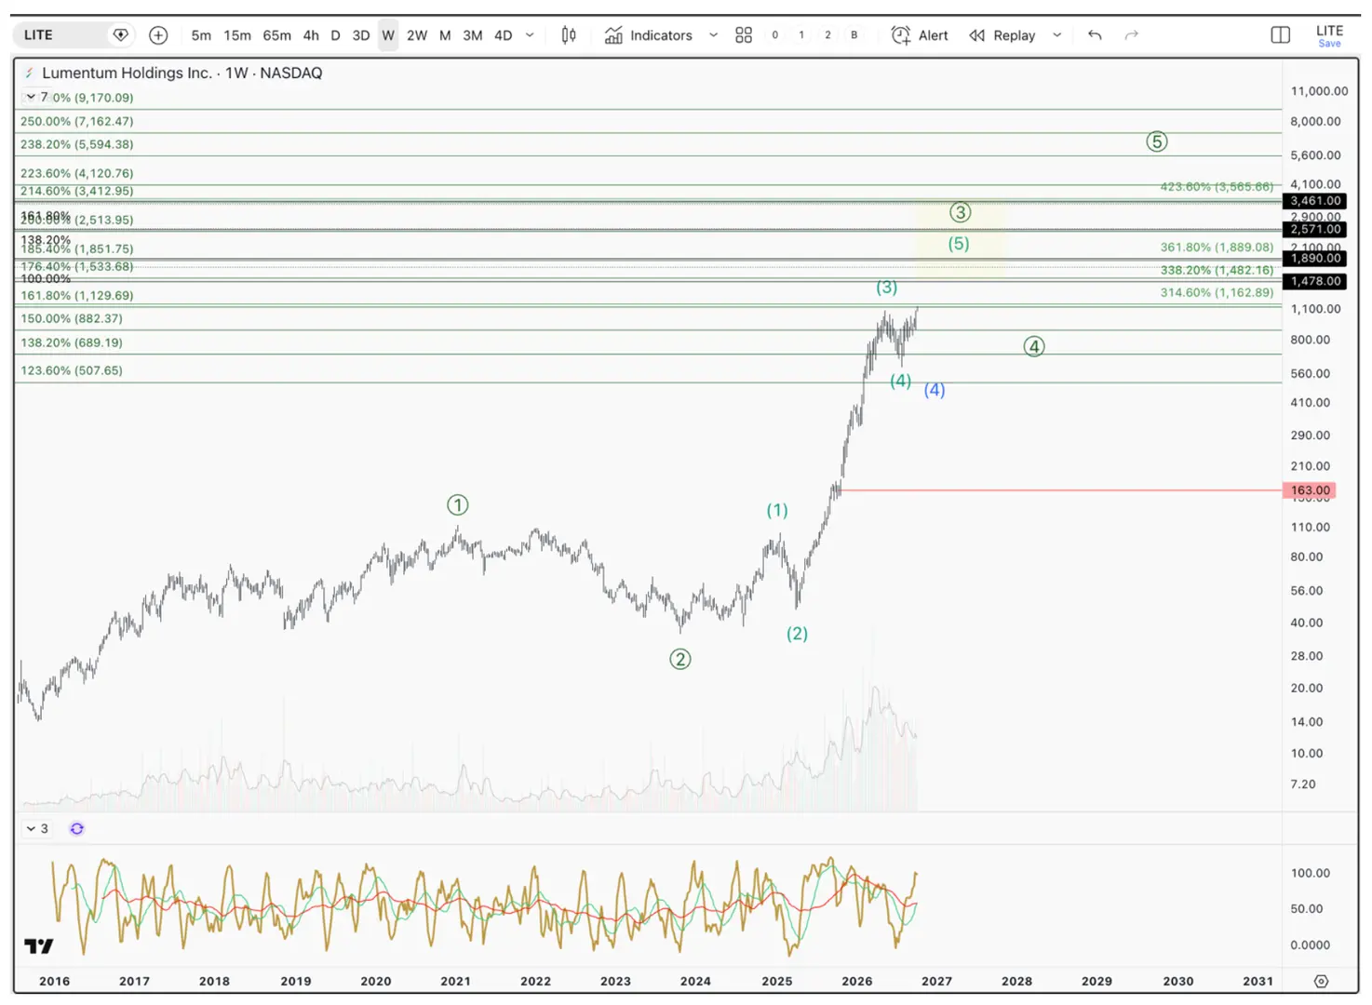This screenshot has height=1005, width=1372.
Task: Click the toolbar button labeled 0
Action: coord(774,35)
